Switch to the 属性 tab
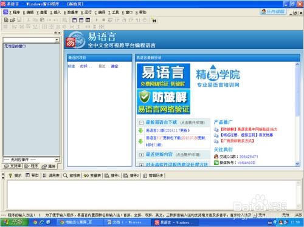The height and width of the screenshot is (227, 304). (49, 166)
